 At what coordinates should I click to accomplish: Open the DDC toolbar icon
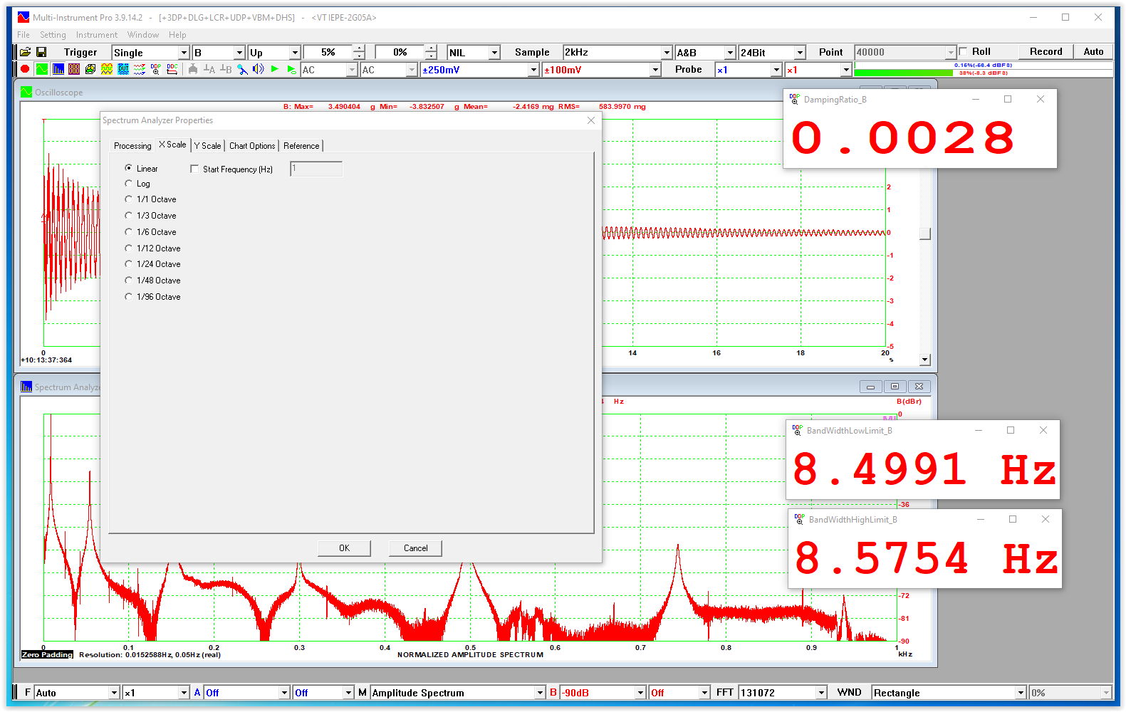pyautogui.click(x=172, y=69)
